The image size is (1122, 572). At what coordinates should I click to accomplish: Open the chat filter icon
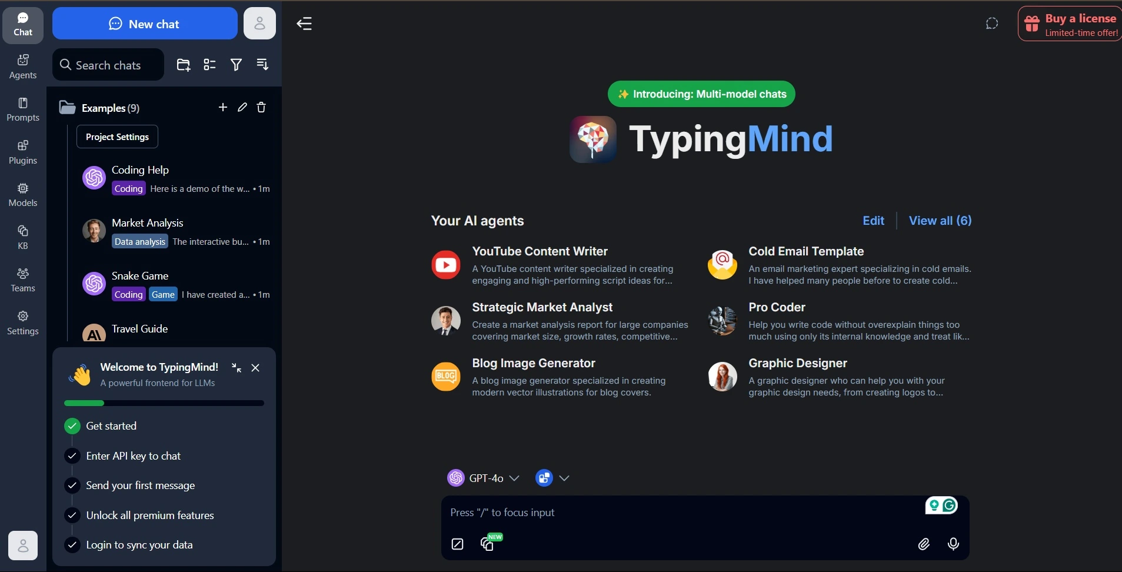coord(236,65)
